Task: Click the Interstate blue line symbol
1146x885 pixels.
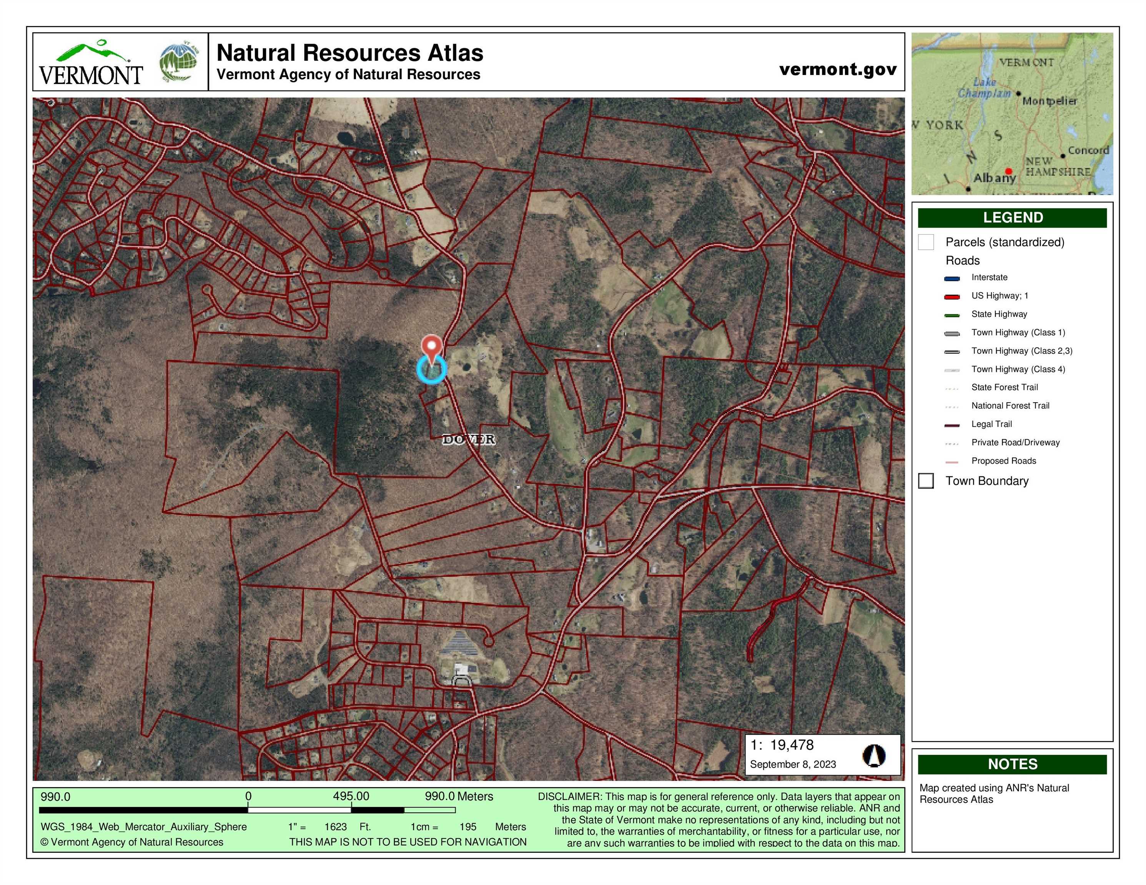Action: click(x=952, y=278)
